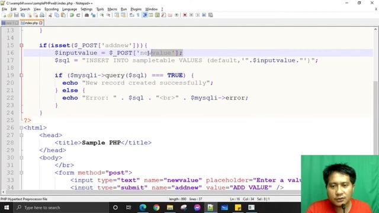Click the 'length : 890' status bar entry
The width and height of the screenshot is (379, 213).
tap(178, 199)
